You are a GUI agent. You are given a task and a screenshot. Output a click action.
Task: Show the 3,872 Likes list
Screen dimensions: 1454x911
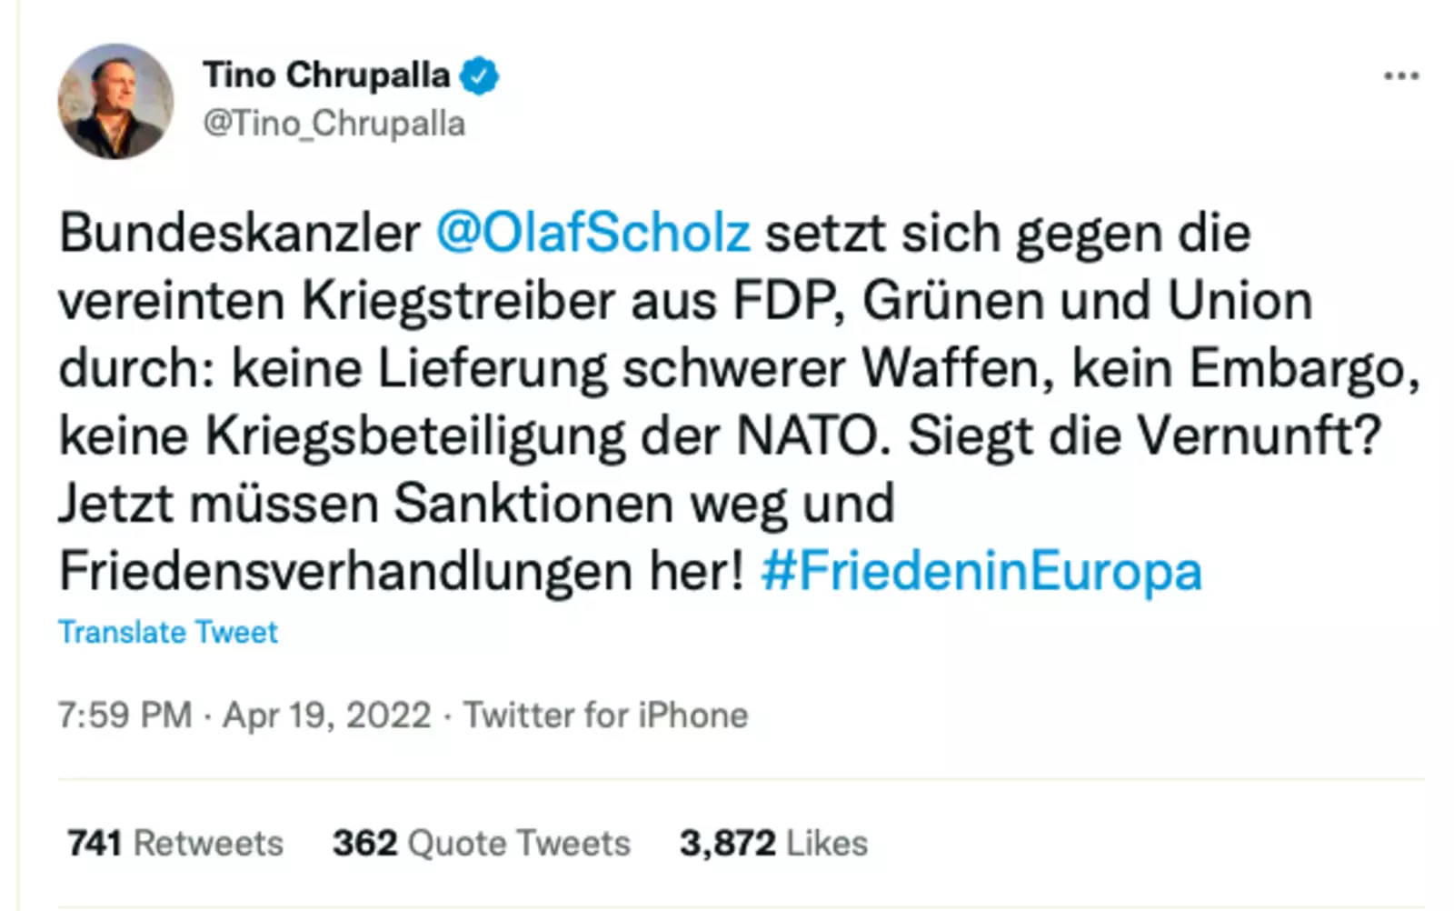(773, 843)
